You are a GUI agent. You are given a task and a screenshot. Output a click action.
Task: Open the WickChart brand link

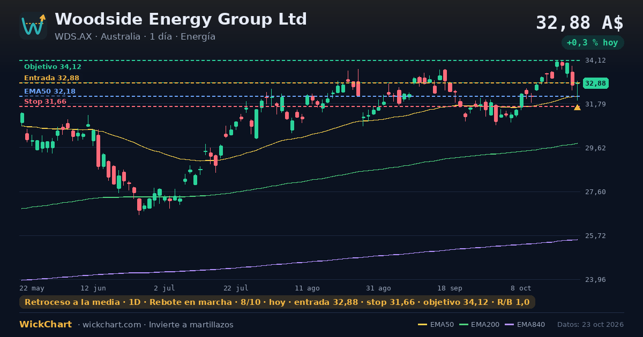(x=46, y=325)
